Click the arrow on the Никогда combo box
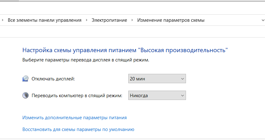The height and width of the screenshot is (140, 265). pyautogui.click(x=182, y=96)
